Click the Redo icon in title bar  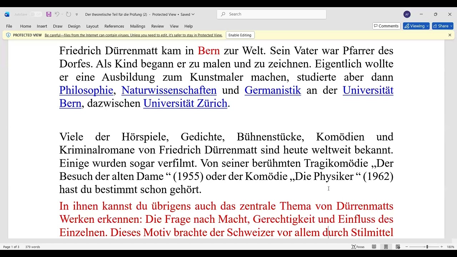coord(68,14)
